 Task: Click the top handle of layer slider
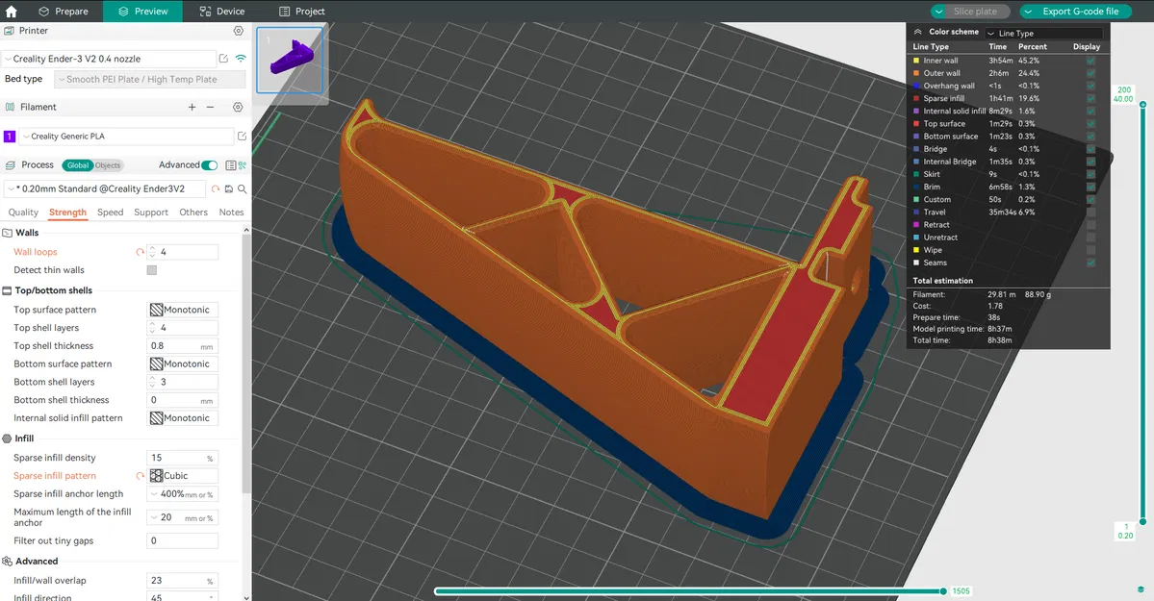[1143, 105]
